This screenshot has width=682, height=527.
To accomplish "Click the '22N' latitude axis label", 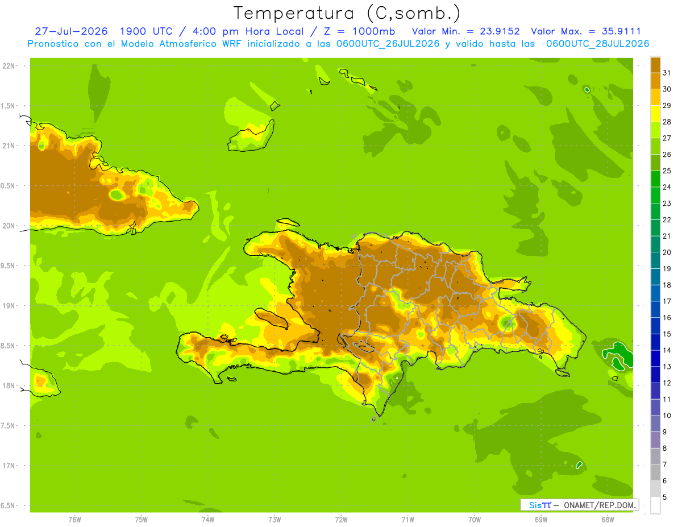I will [x=9, y=66].
